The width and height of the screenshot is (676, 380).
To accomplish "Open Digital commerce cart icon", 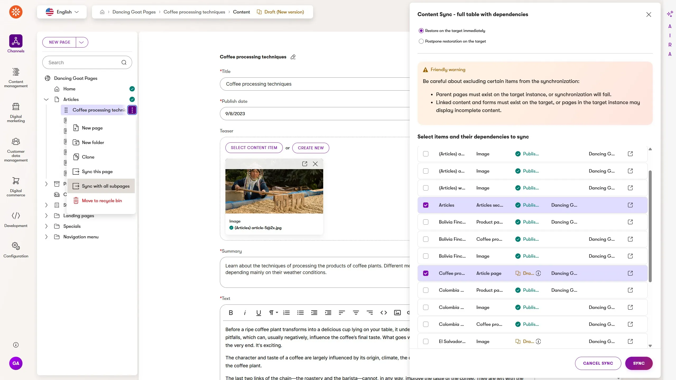I will click(x=16, y=181).
